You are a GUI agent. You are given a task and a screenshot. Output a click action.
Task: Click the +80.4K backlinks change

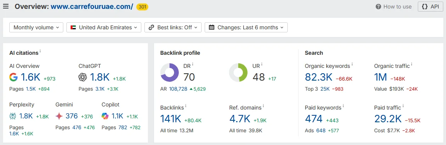[x=193, y=120]
